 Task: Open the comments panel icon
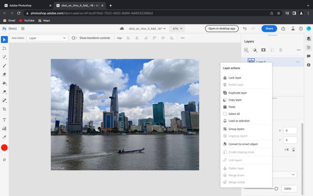point(309,56)
